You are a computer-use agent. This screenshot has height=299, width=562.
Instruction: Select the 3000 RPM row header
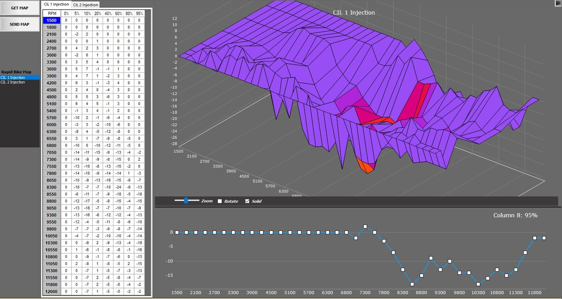(52, 55)
